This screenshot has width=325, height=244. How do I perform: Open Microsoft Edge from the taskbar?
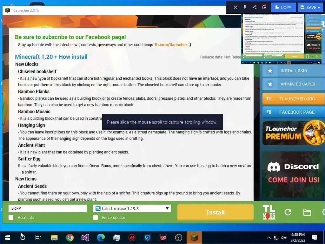101,238
